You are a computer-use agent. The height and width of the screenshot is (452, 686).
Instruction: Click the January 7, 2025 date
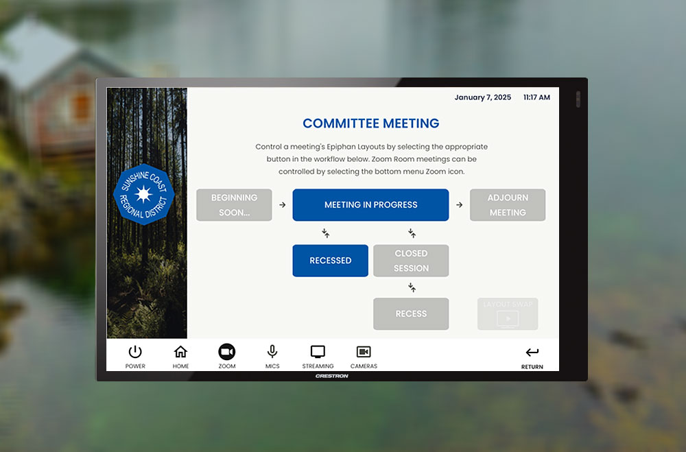pyautogui.click(x=482, y=97)
